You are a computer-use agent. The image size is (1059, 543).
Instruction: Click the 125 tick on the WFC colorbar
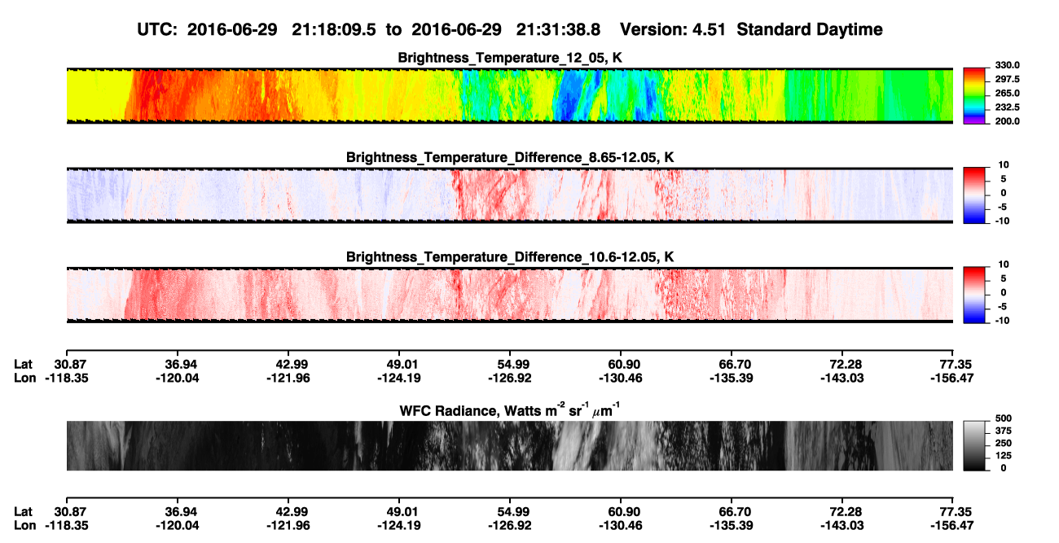1003,455
